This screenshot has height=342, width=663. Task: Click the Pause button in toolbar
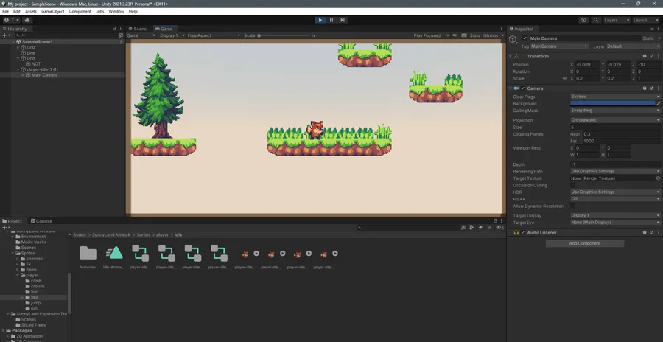point(331,20)
